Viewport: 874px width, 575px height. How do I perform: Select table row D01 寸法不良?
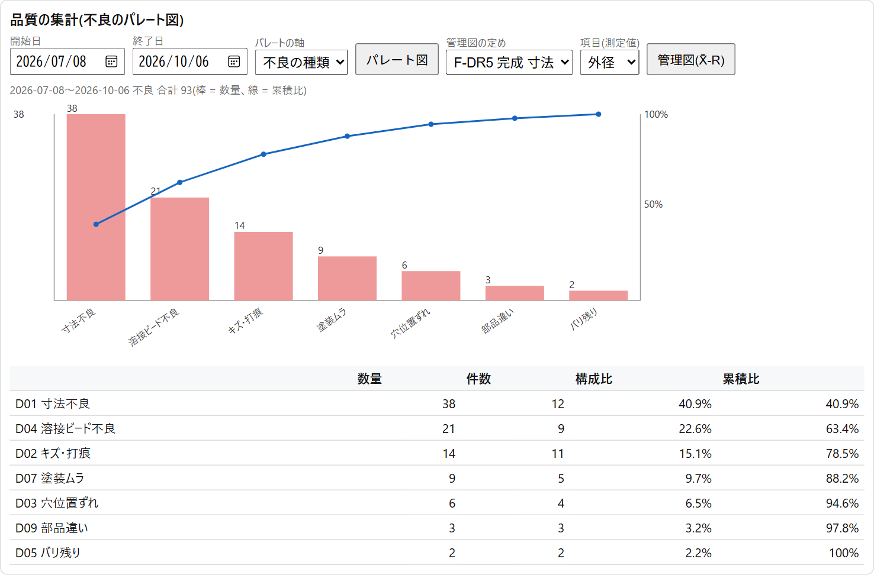point(437,403)
